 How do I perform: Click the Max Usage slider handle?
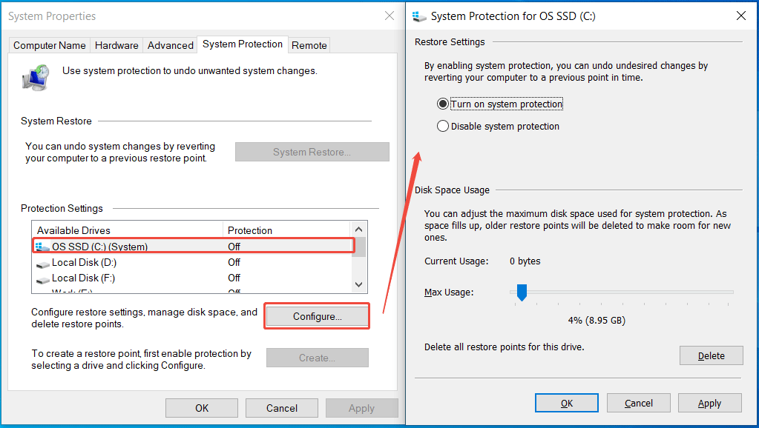click(522, 292)
